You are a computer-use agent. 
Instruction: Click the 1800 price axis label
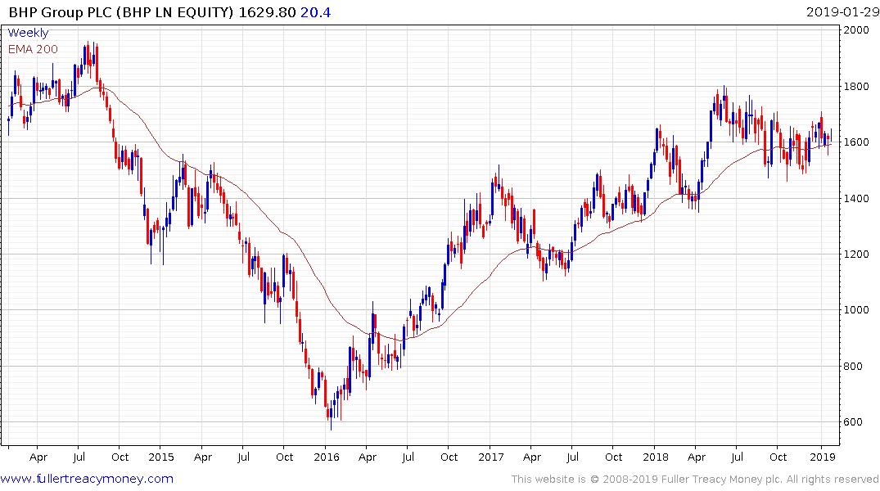click(858, 87)
